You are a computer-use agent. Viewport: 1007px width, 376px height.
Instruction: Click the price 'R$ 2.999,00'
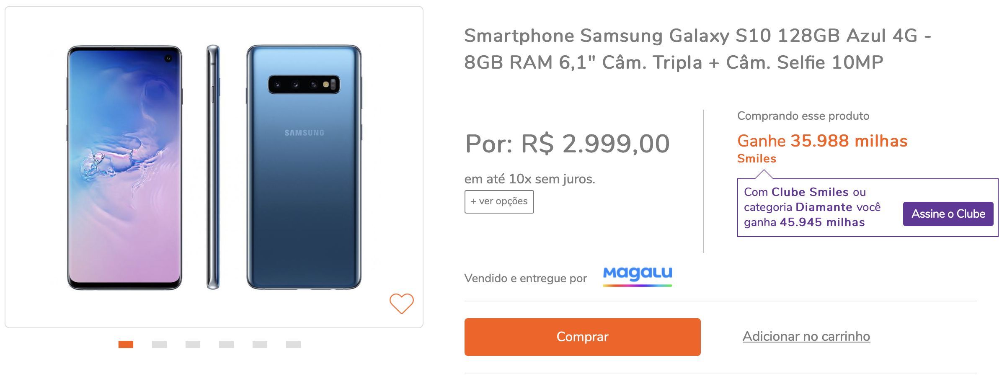595,144
